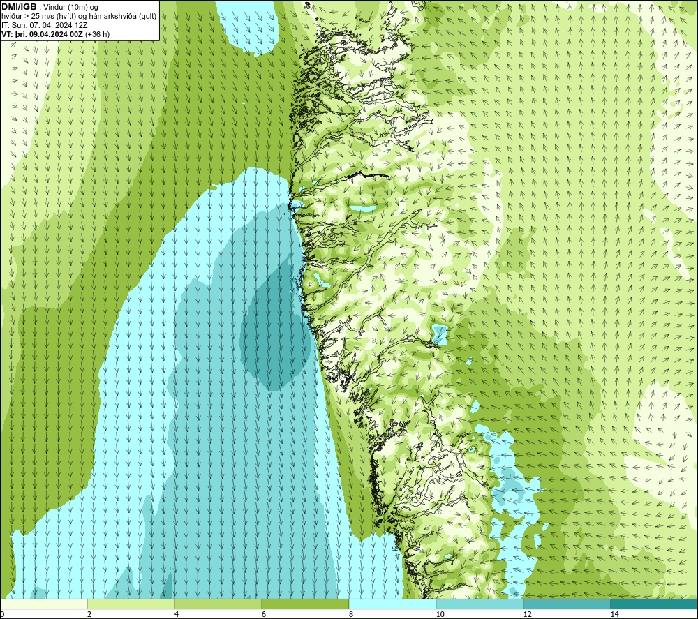Click the 'IT: Sun. 07. 04. 2024 12Z' line

pyautogui.click(x=45, y=25)
